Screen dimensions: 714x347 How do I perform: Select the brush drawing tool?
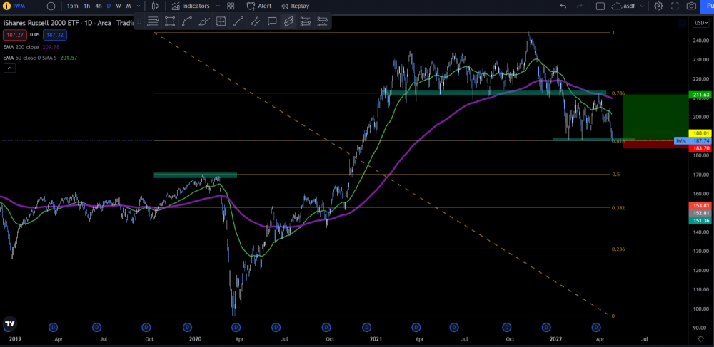tap(204, 21)
